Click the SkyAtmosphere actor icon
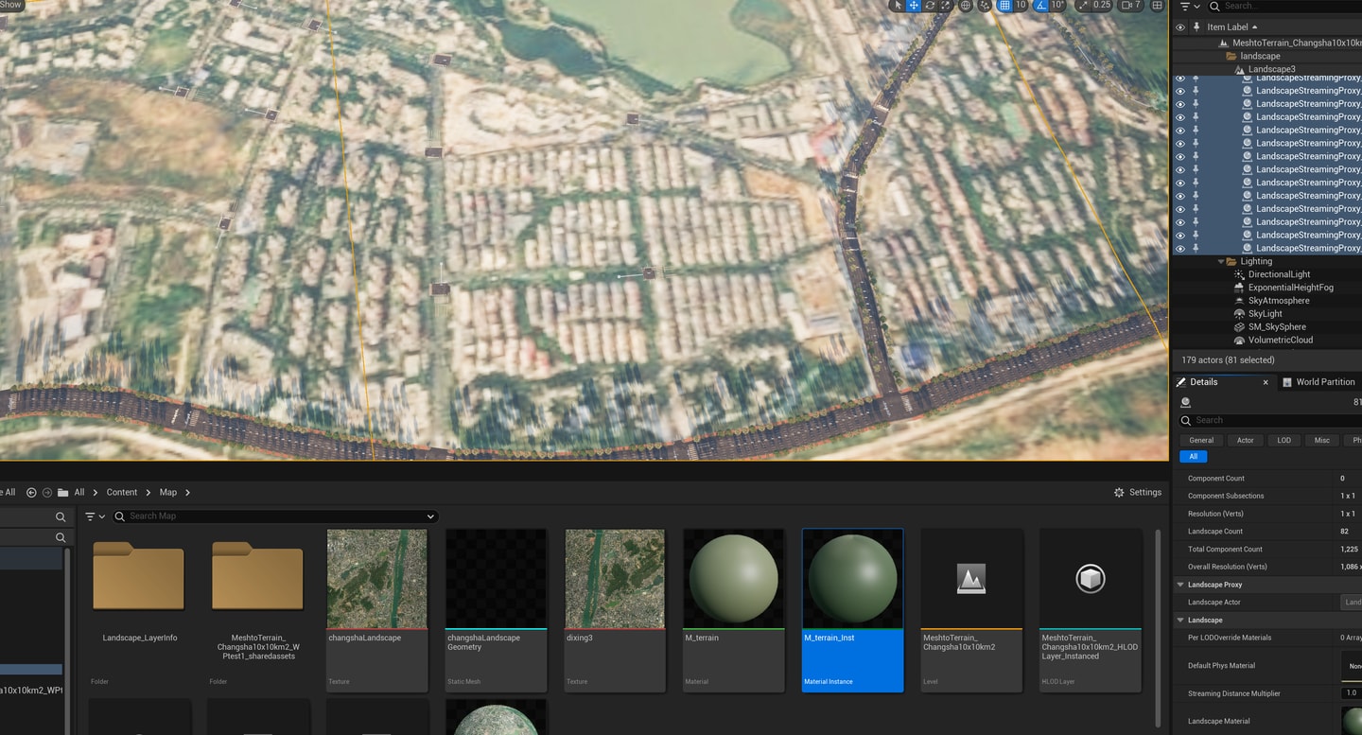This screenshot has height=735, width=1362. (1239, 301)
